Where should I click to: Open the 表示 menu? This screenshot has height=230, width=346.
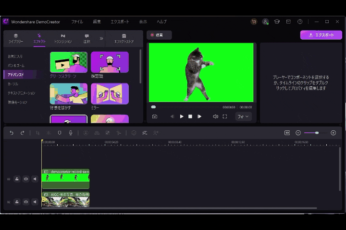[x=143, y=22]
